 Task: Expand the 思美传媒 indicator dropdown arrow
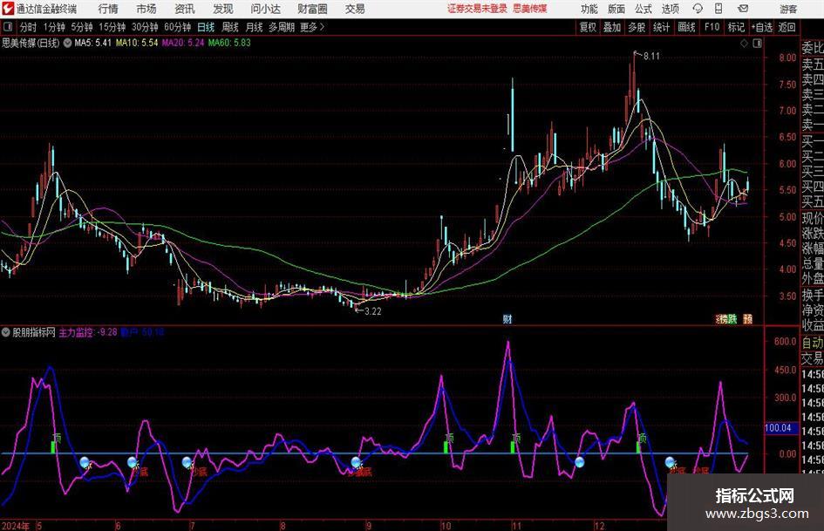67,43
